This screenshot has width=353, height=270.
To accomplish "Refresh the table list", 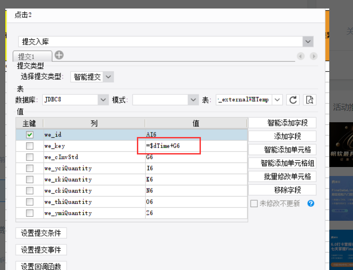I will click(x=293, y=99).
